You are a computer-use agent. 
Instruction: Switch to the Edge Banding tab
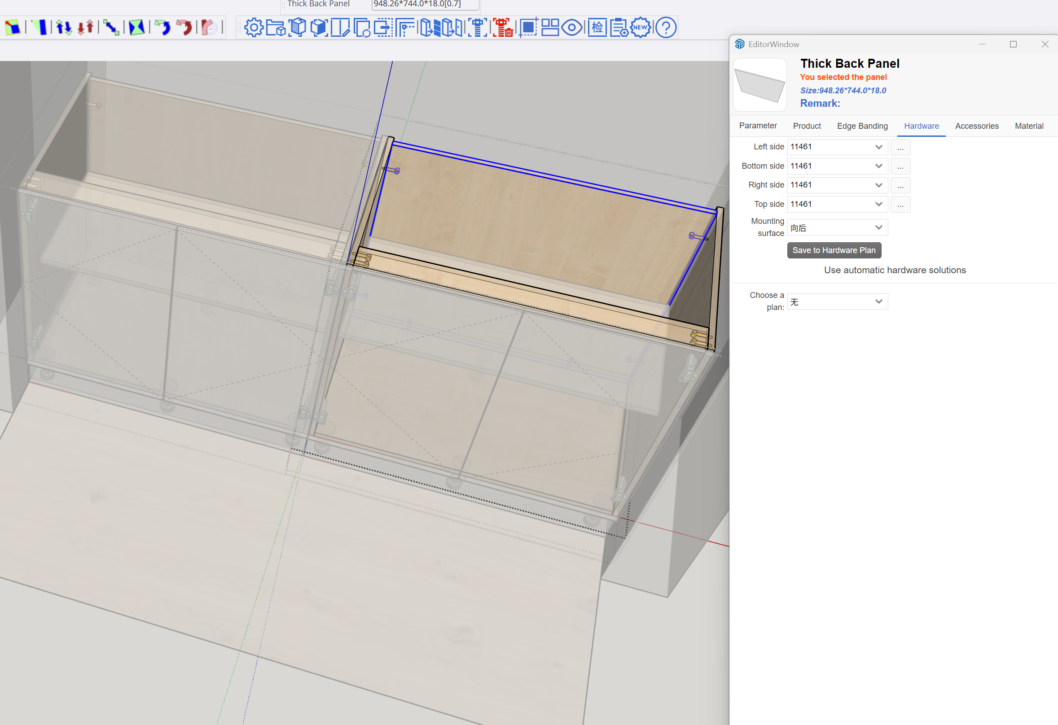(x=862, y=126)
